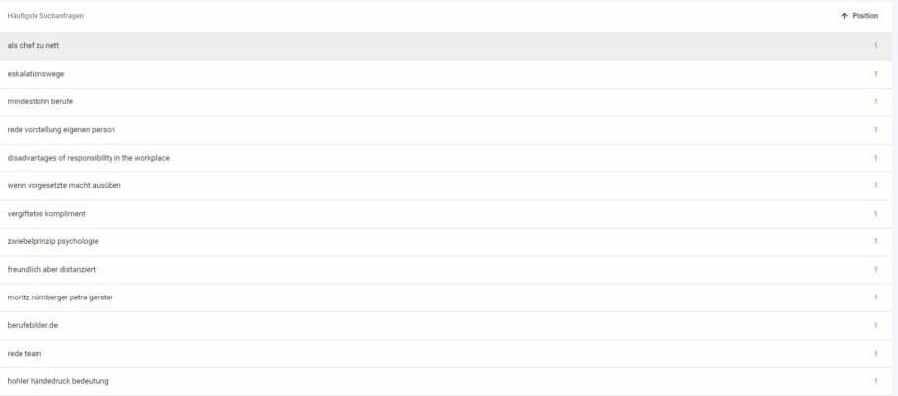Select 'wenn vorgesetzte macht ausüben' row
Screen dimensions: 898x396
click(x=64, y=185)
